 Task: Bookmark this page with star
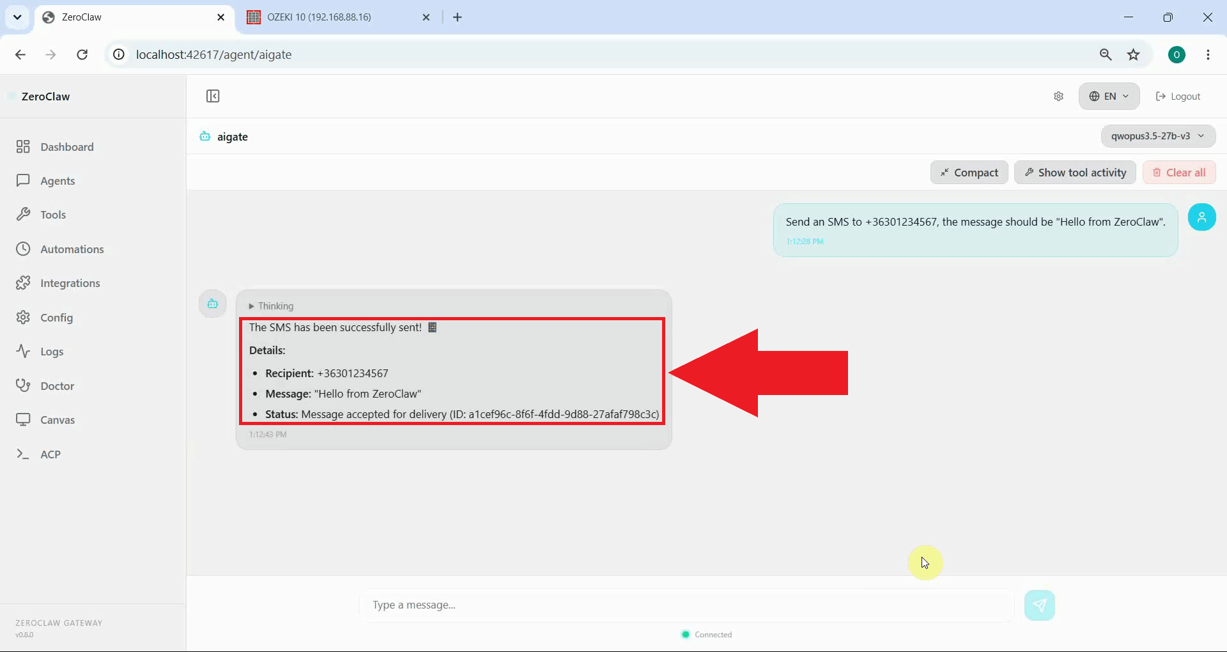click(1134, 54)
